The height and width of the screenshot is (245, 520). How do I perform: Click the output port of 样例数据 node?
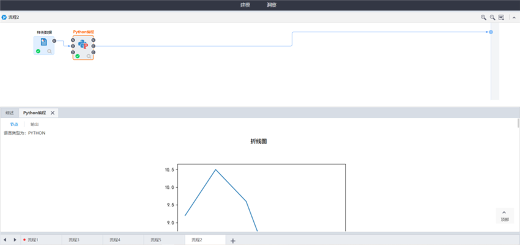tap(54, 41)
